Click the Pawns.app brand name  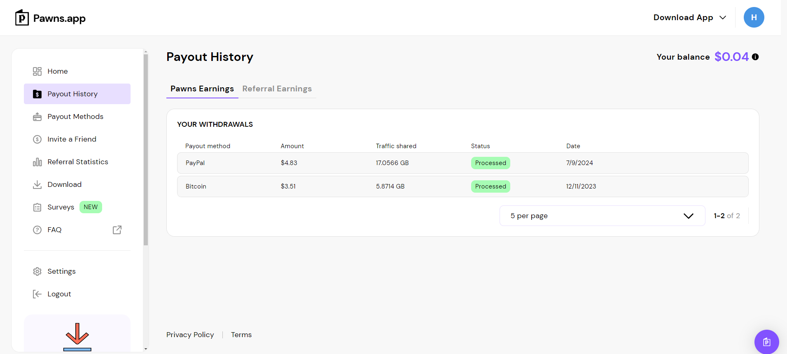tap(59, 18)
